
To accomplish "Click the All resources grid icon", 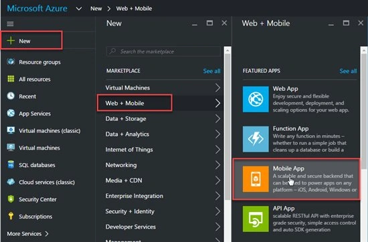I will (11, 79).
